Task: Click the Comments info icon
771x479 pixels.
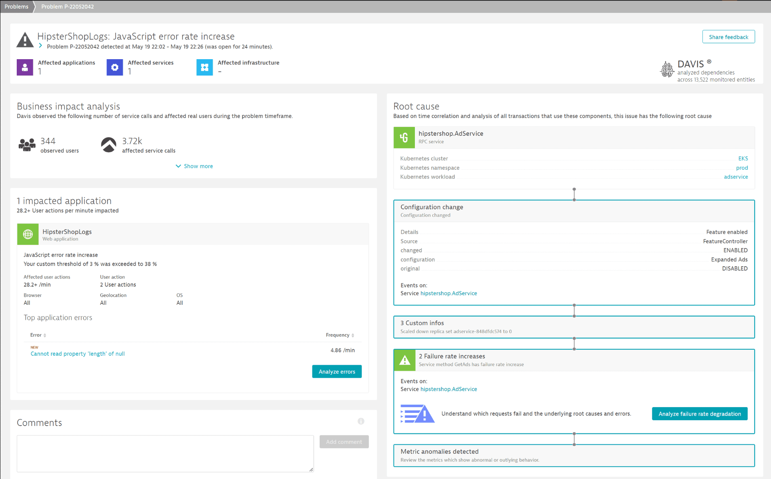Action: click(x=361, y=421)
